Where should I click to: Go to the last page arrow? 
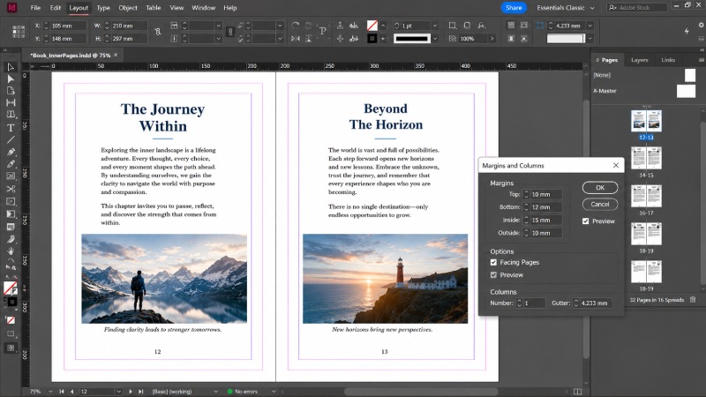point(140,392)
